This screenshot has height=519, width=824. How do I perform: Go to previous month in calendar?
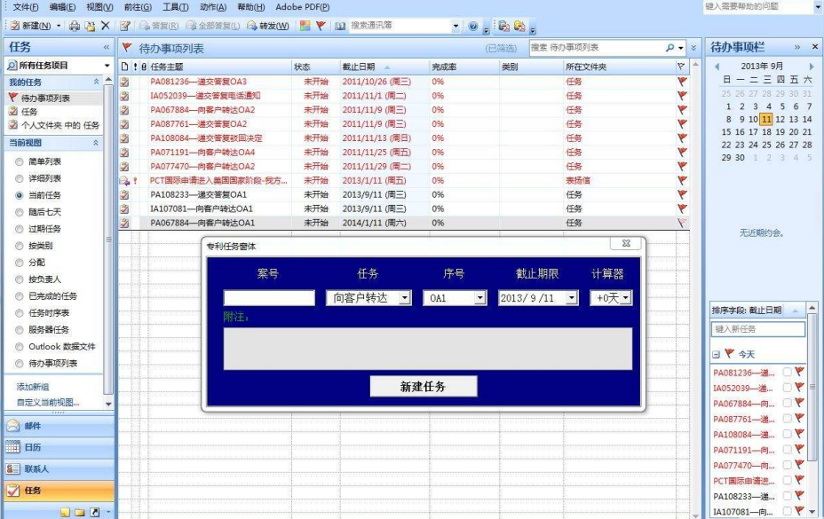[717, 67]
